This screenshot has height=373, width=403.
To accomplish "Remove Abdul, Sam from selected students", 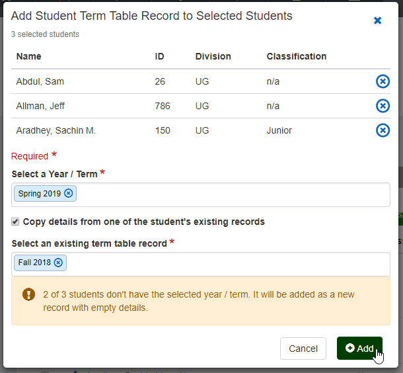I will (383, 81).
